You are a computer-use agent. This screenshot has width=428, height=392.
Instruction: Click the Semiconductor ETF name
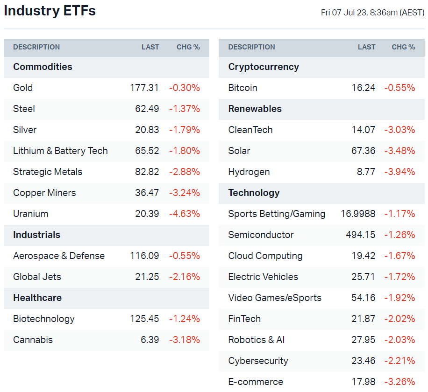tap(261, 235)
